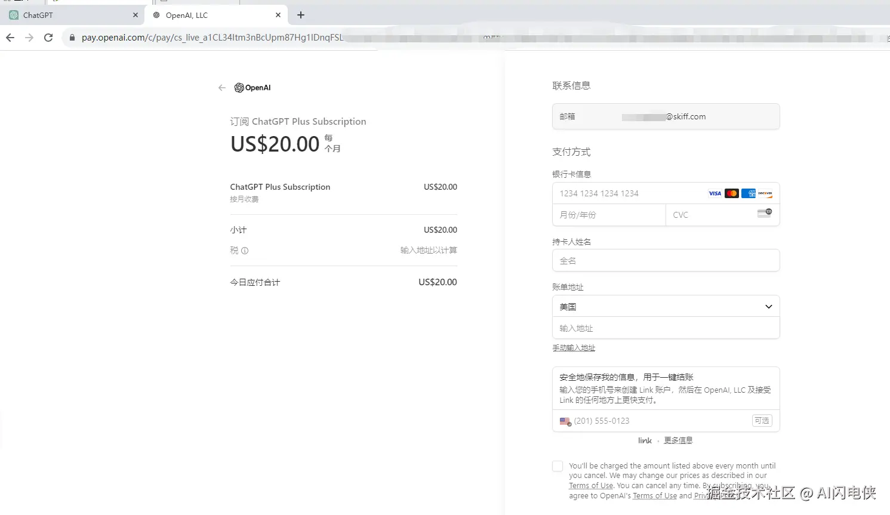Image resolution: width=890 pixels, height=515 pixels.
Task: Click the 订阅 ChatGPT Plus Subscription heading
Action: [298, 121]
